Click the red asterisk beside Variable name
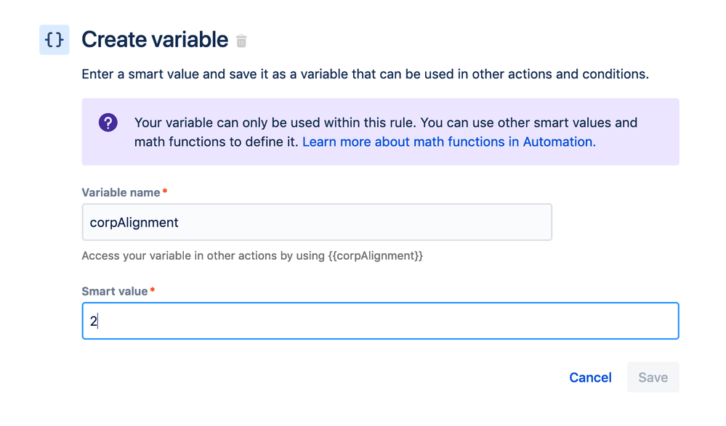Image resolution: width=726 pixels, height=426 pixels. click(165, 192)
